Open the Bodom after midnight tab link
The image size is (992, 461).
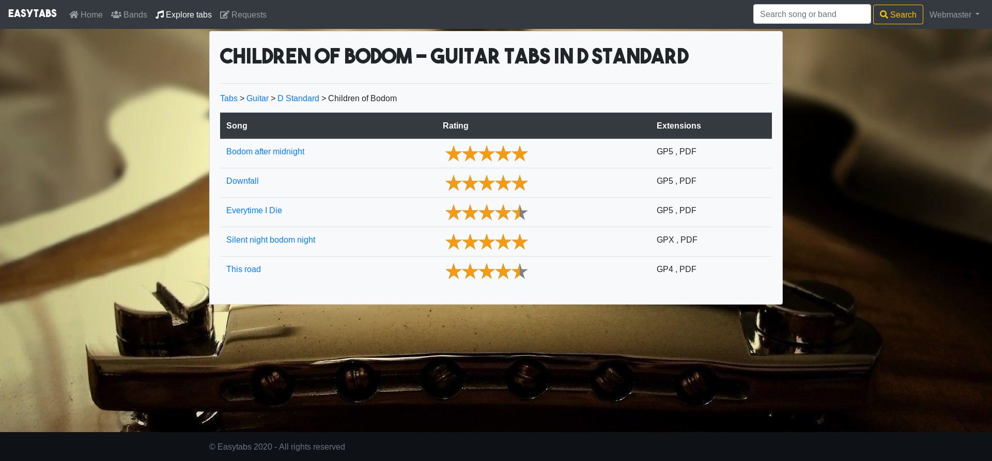pyautogui.click(x=265, y=151)
